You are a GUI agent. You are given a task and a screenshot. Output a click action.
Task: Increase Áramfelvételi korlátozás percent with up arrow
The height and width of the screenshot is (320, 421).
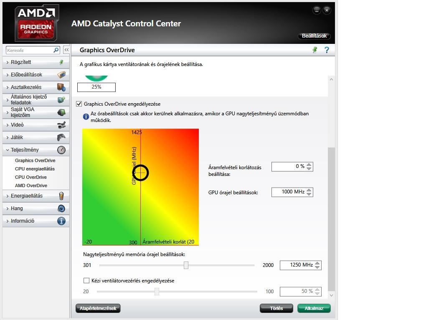click(x=309, y=165)
